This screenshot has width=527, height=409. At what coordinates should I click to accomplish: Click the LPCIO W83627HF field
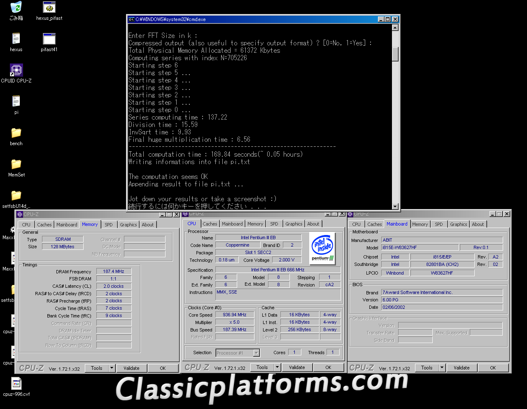click(442, 273)
